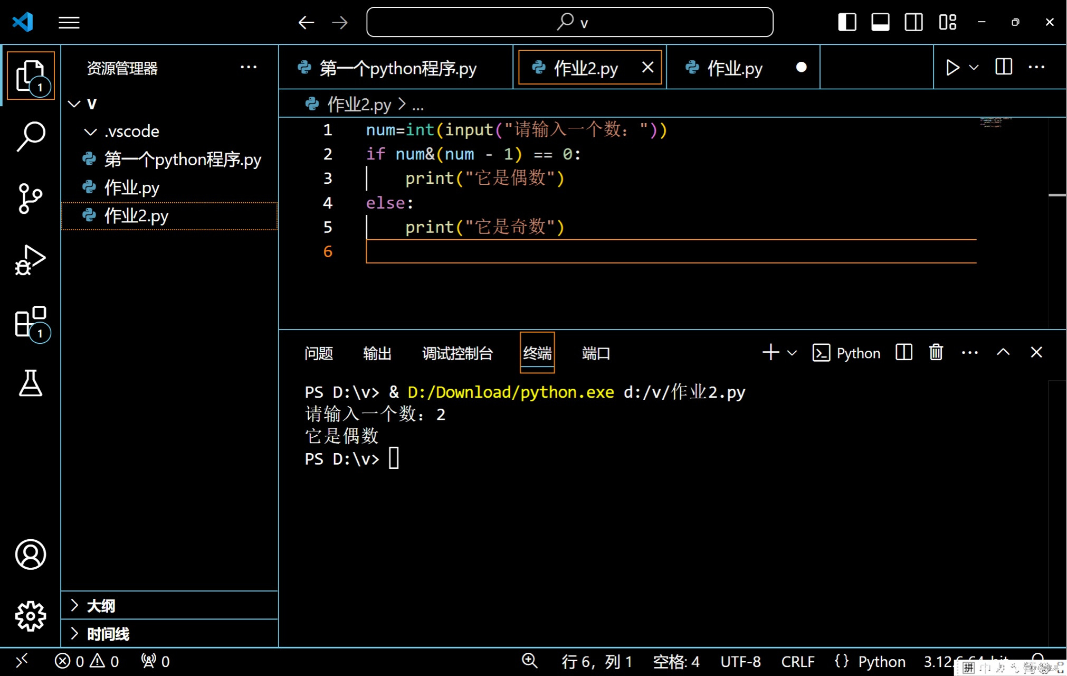Open the Testing flask view
1067x676 pixels.
[x=31, y=383]
